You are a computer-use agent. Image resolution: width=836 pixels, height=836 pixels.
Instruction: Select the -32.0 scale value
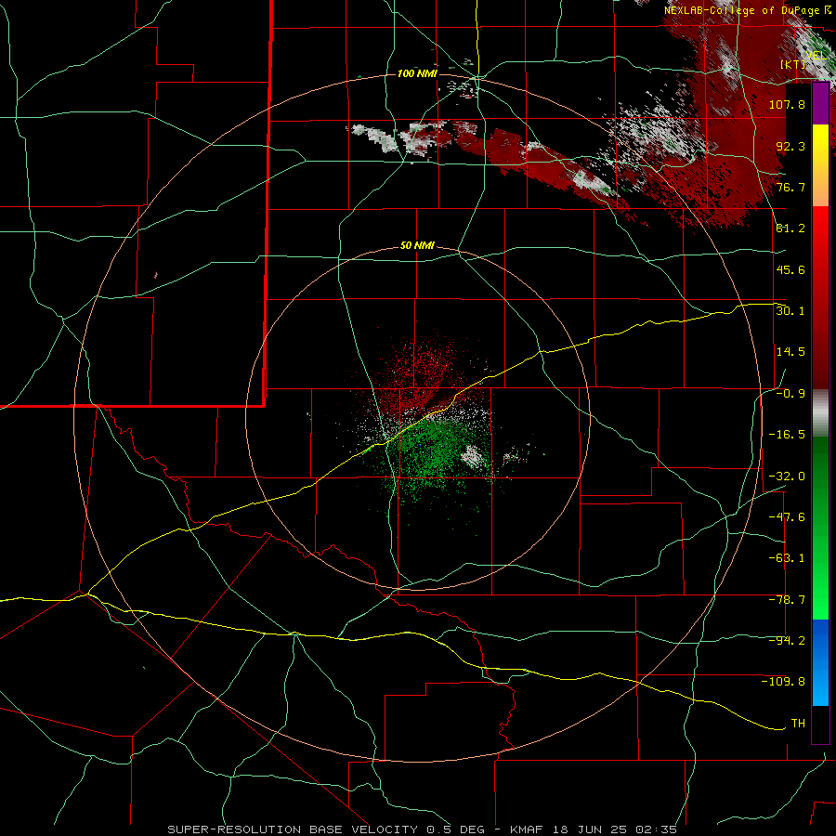[x=787, y=477]
